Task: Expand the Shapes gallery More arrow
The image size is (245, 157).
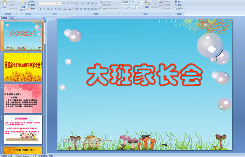Action: [142, 8]
